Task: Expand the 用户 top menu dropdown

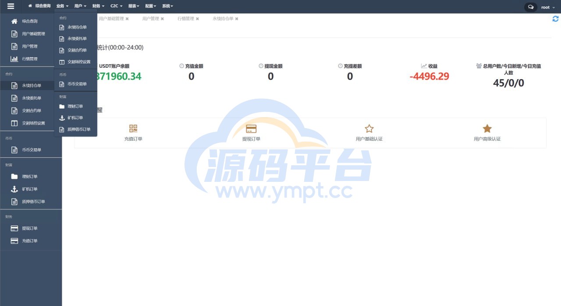Action: (x=80, y=6)
